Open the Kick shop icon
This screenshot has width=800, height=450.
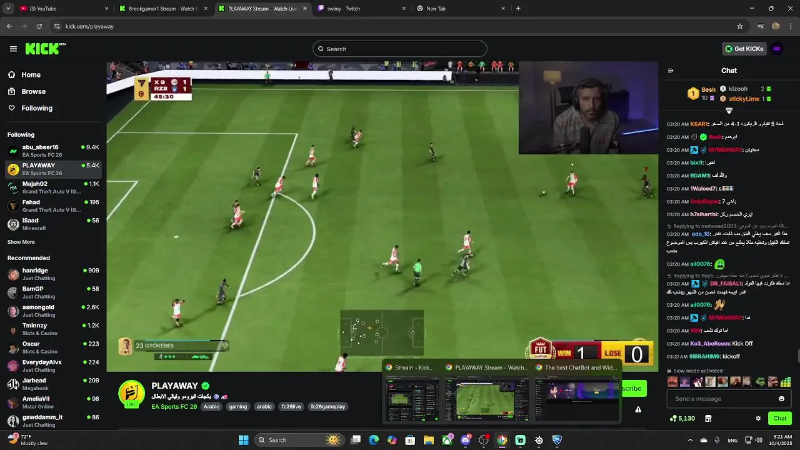(708, 418)
